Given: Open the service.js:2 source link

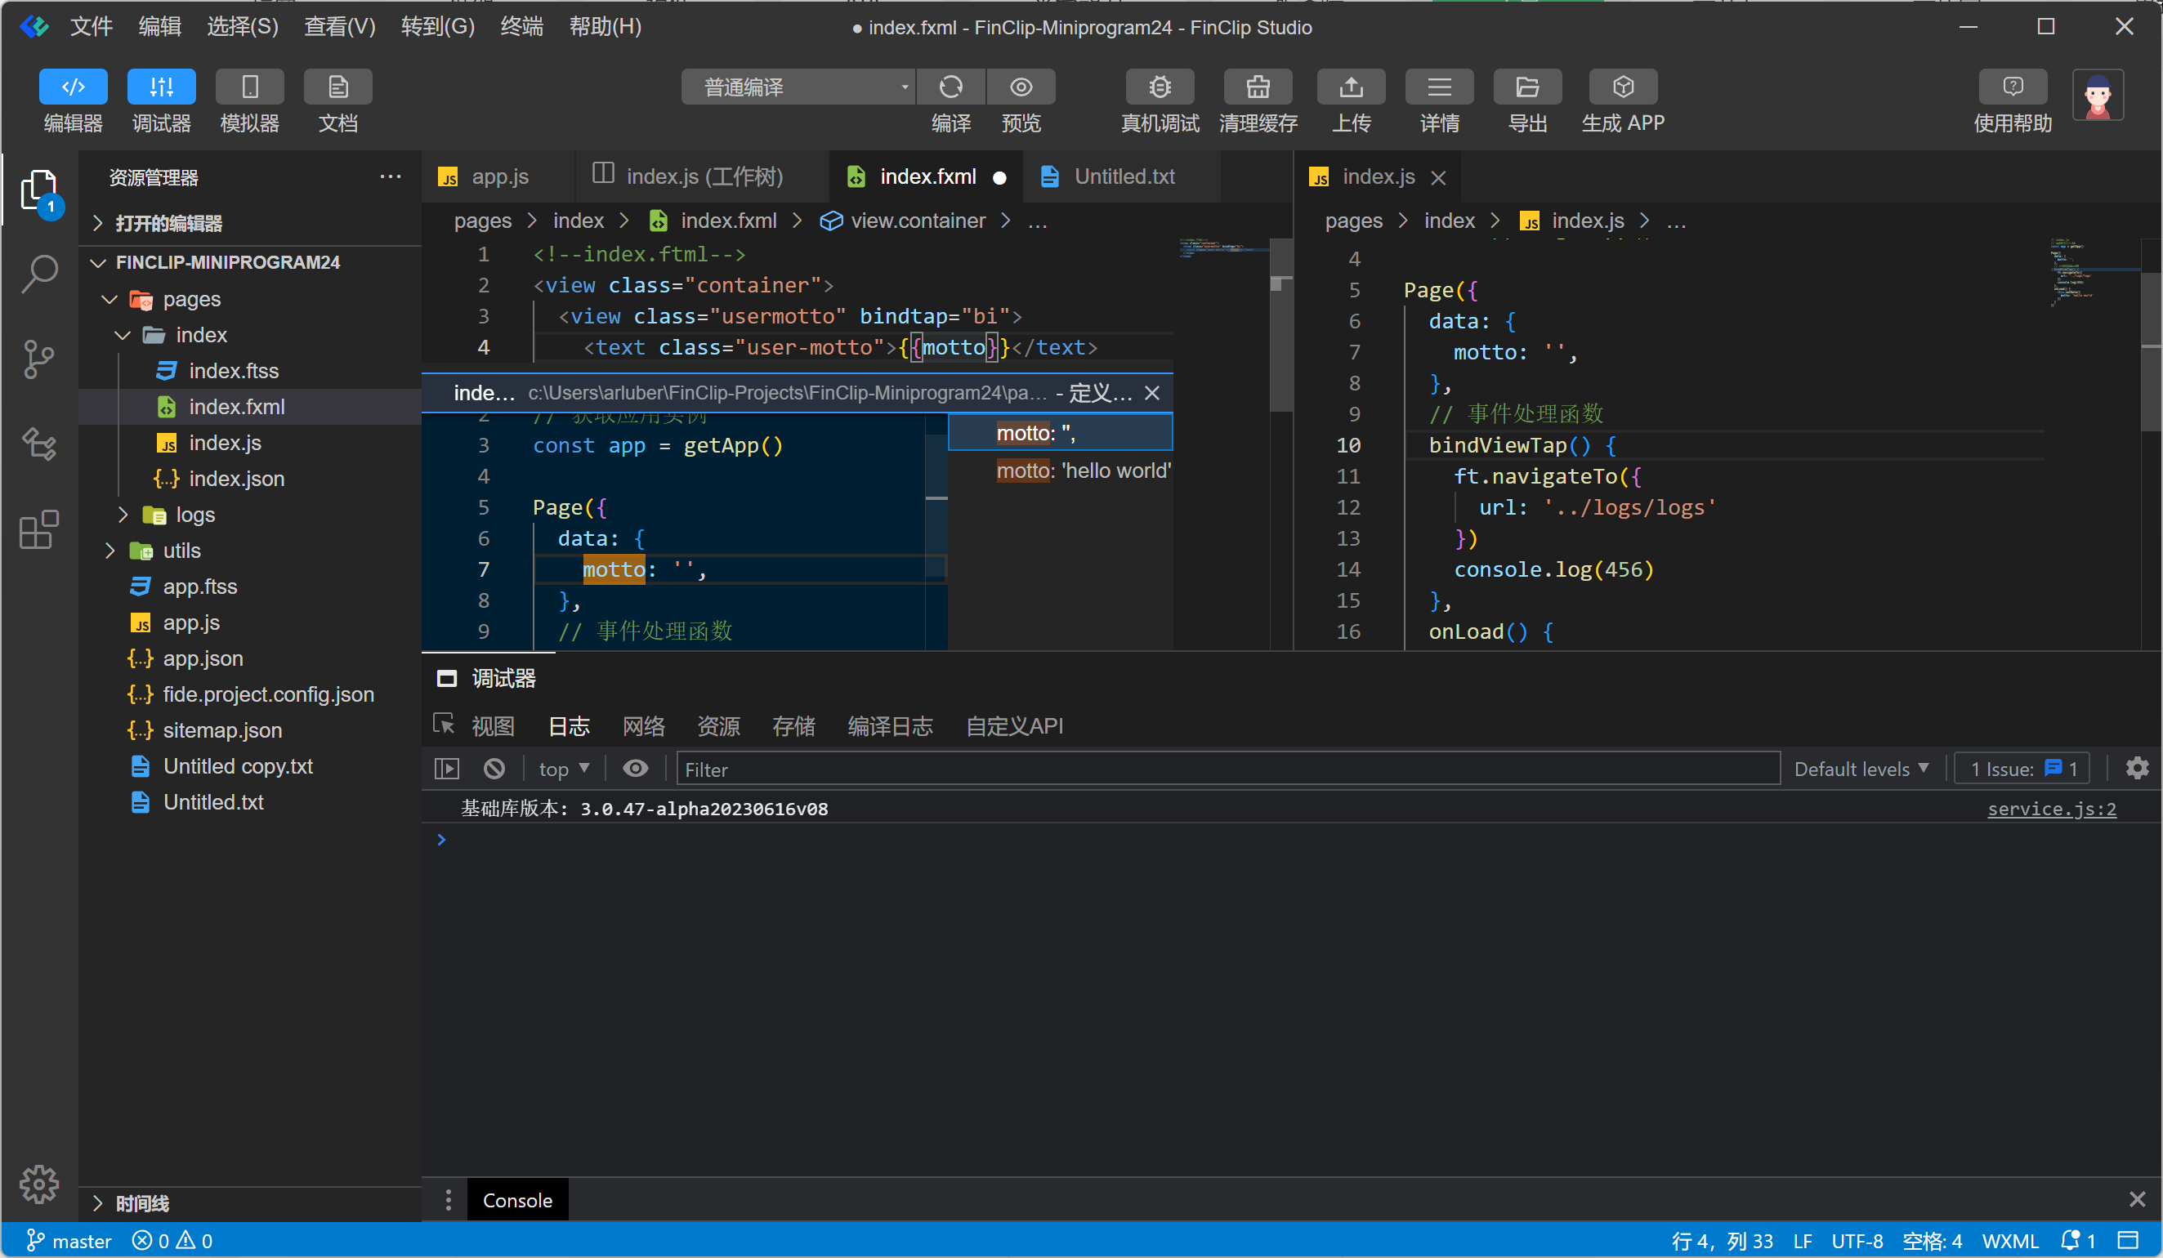Looking at the screenshot, I should (2050, 809).
